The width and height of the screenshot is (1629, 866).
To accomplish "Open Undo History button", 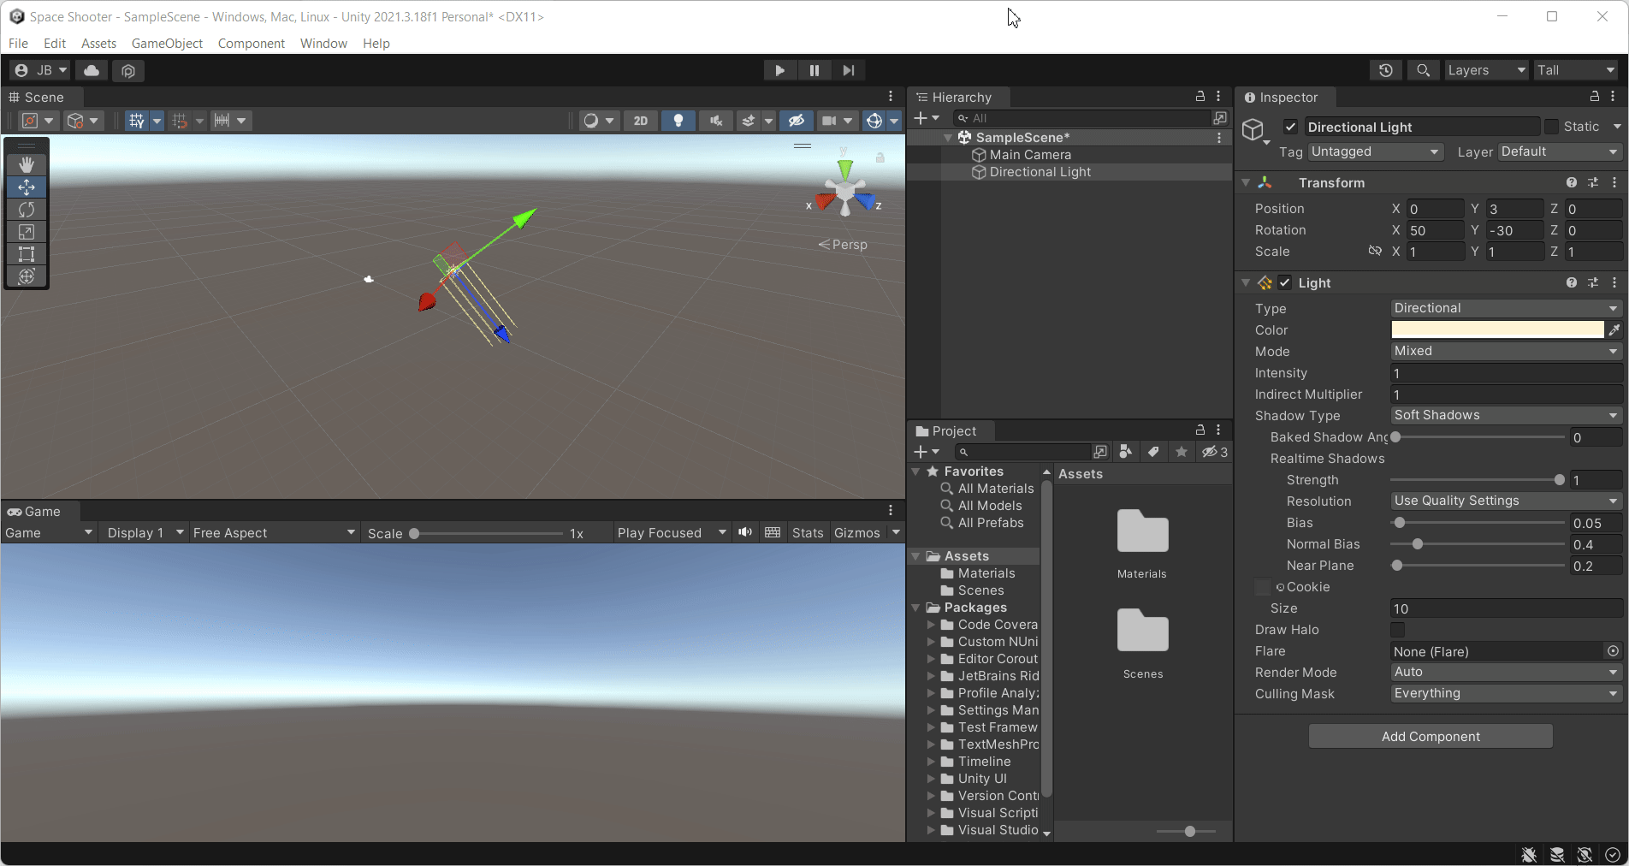I will (1386, 70).
